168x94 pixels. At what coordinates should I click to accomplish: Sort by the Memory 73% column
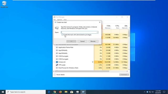tap(107, 27)
